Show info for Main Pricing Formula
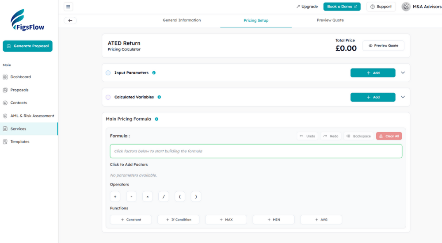 click(x=156, y=119)
